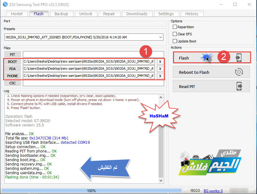Click 'File analysis... OK' log line

point(20,134)
